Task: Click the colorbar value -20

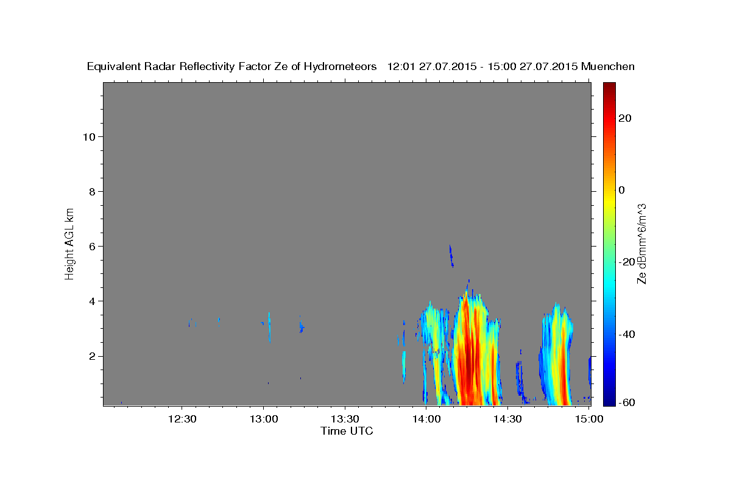Action: pyautogui.click(x=627, y=262)
